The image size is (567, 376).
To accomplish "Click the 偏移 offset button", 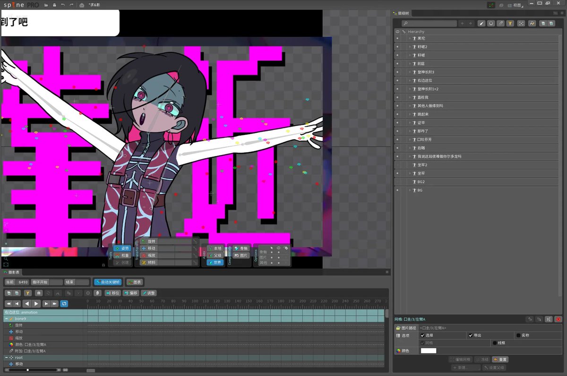I will [130, 293].
